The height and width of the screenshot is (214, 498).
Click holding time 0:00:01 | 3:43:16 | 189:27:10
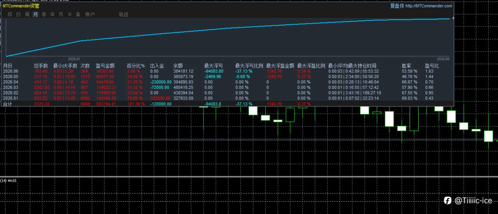354,93
